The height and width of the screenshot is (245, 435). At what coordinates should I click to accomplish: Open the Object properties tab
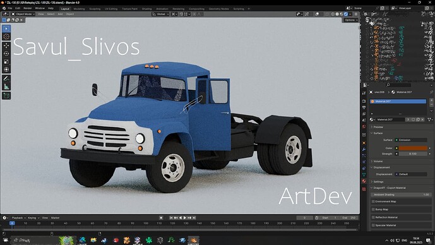coord(364,143)
